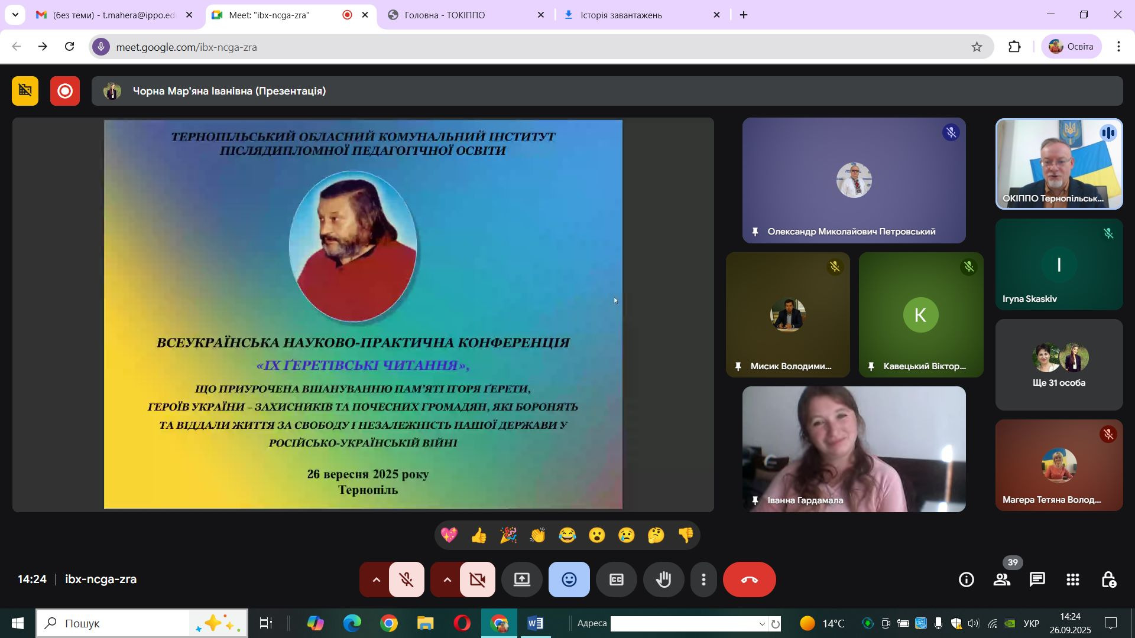
Task: Expand audio settings chevron next to microphone
Action: (x=376, y=580)
